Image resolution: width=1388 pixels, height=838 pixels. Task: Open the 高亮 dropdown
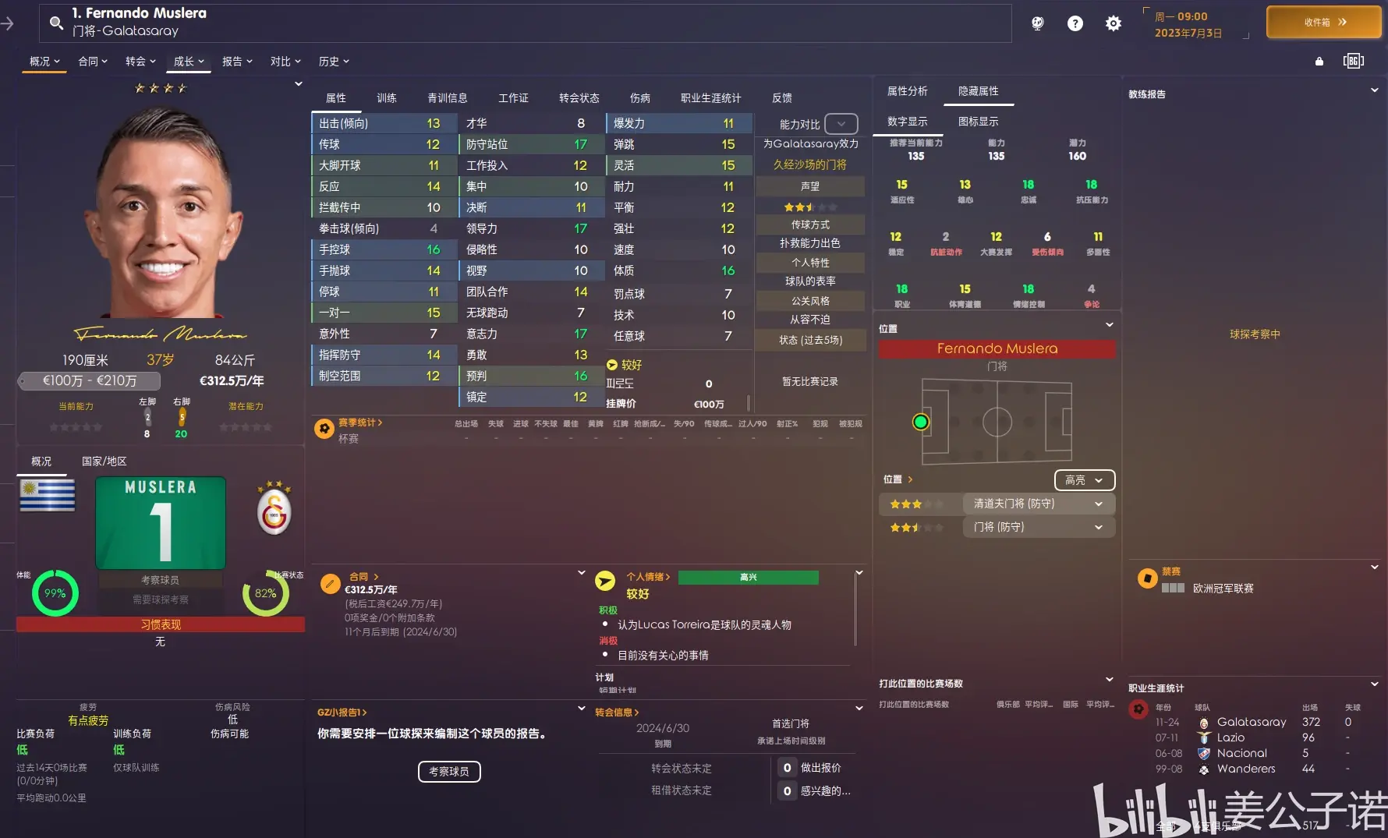tap(1085, 480)
